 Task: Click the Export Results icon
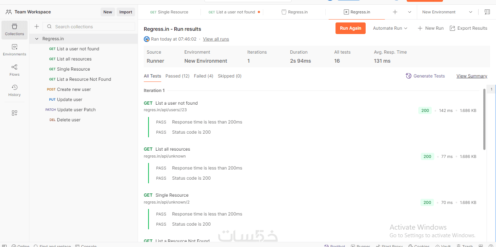click(x=452, y=28)
